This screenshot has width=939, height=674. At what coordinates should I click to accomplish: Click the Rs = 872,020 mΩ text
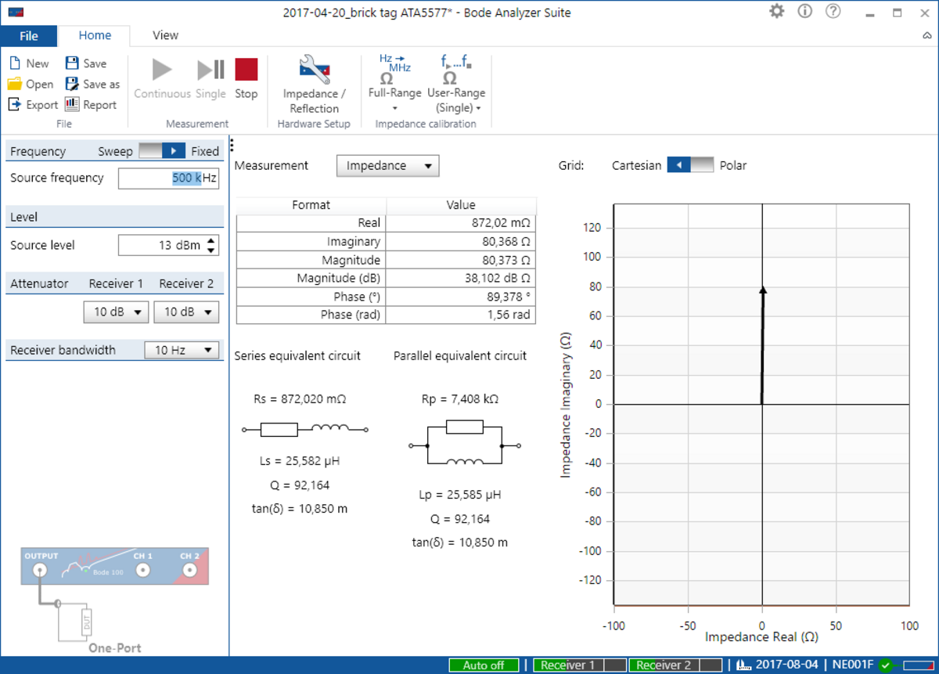[x=300, y=399]
